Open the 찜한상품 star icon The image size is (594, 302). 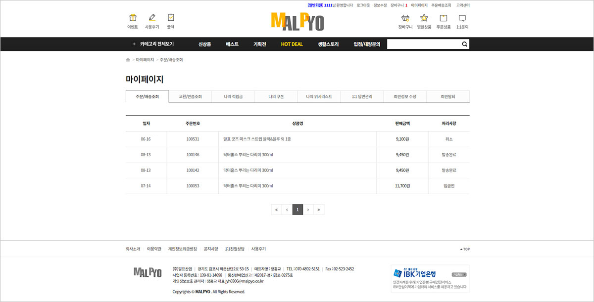coord(424,18)
